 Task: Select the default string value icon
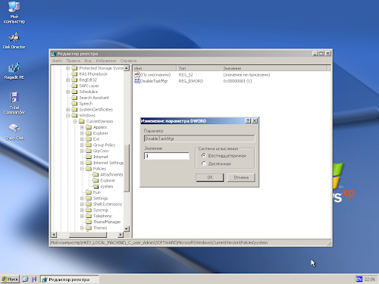pyautogui.click(x=137, y=75)
